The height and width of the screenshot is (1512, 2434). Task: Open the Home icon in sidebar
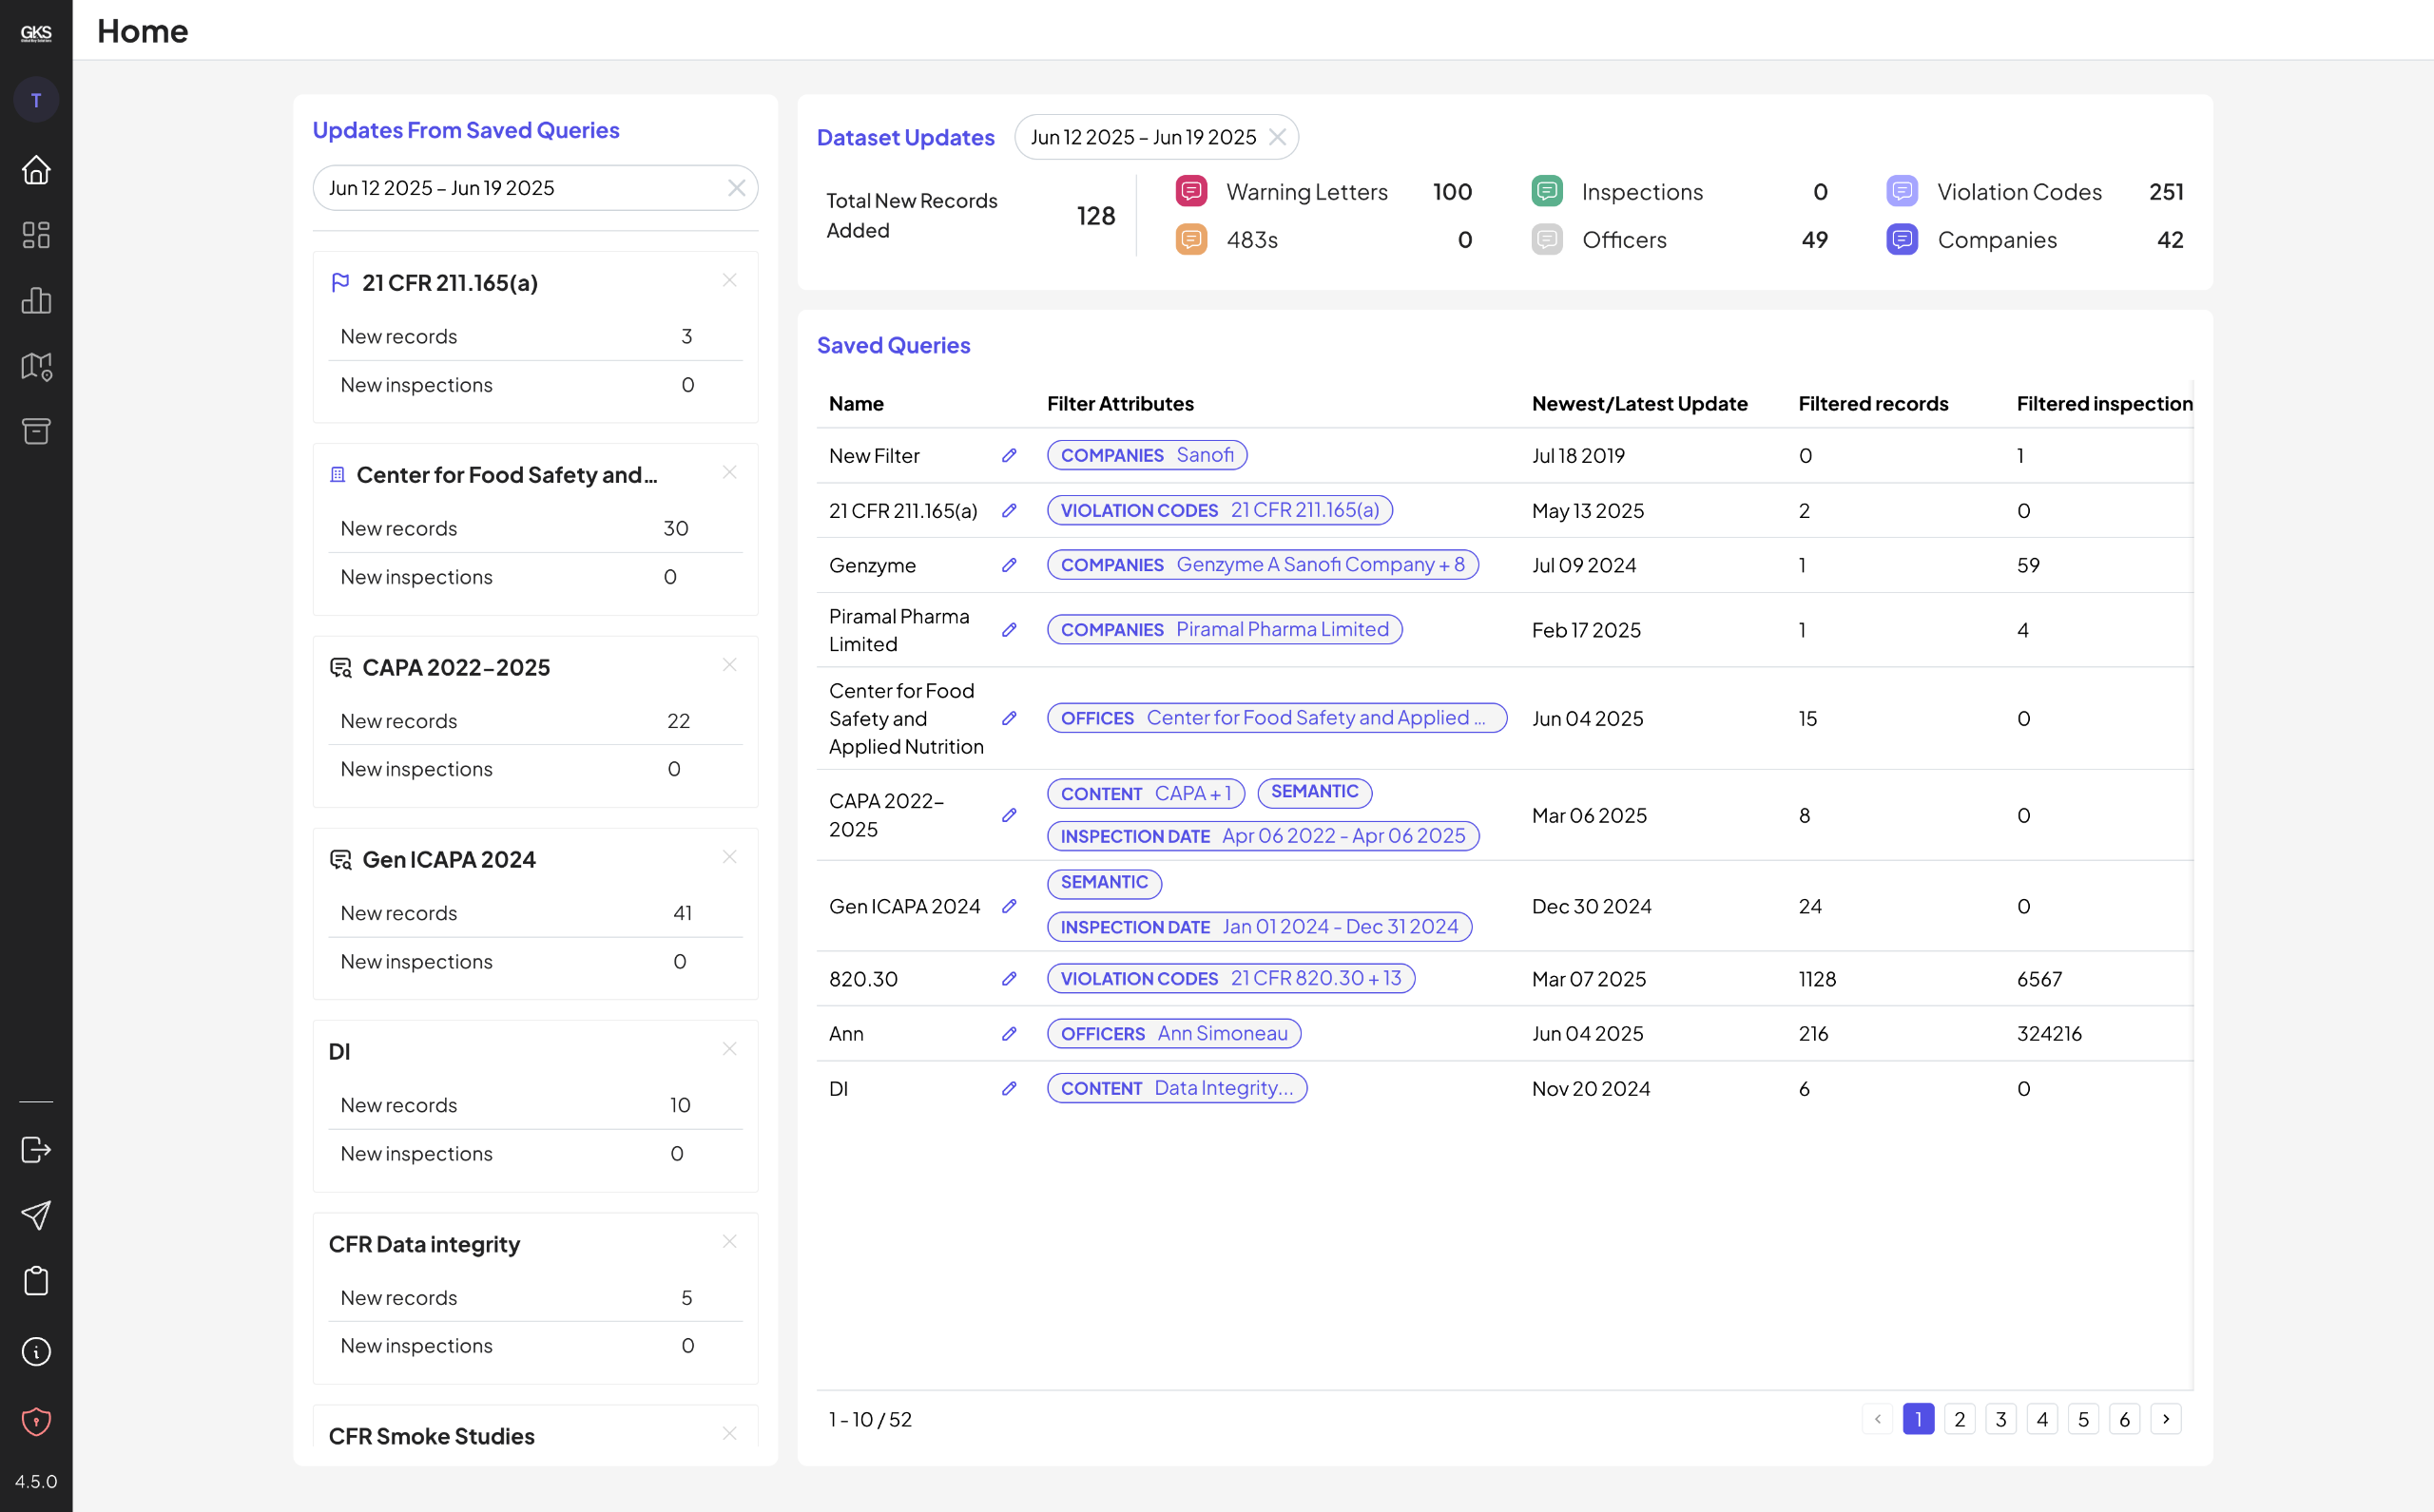pos(36,170)
